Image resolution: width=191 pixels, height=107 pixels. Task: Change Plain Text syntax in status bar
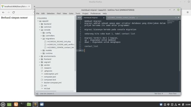(x=172, y=94)
